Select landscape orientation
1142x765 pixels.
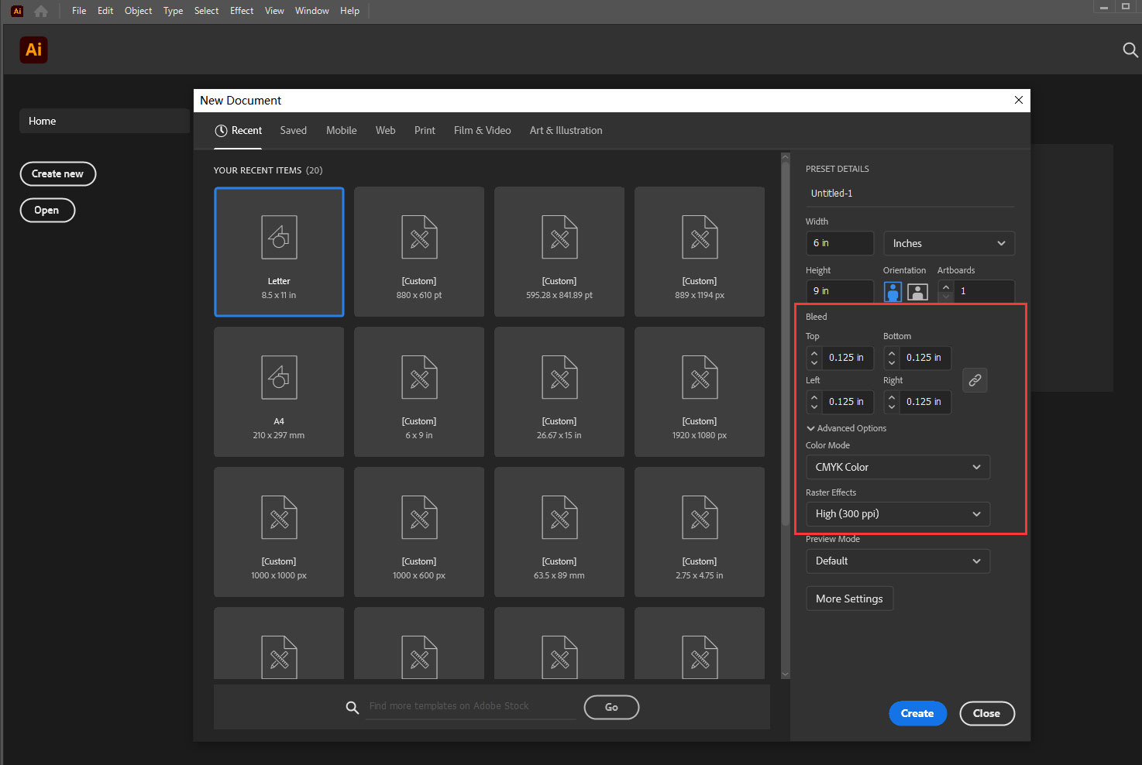[917, 292]
